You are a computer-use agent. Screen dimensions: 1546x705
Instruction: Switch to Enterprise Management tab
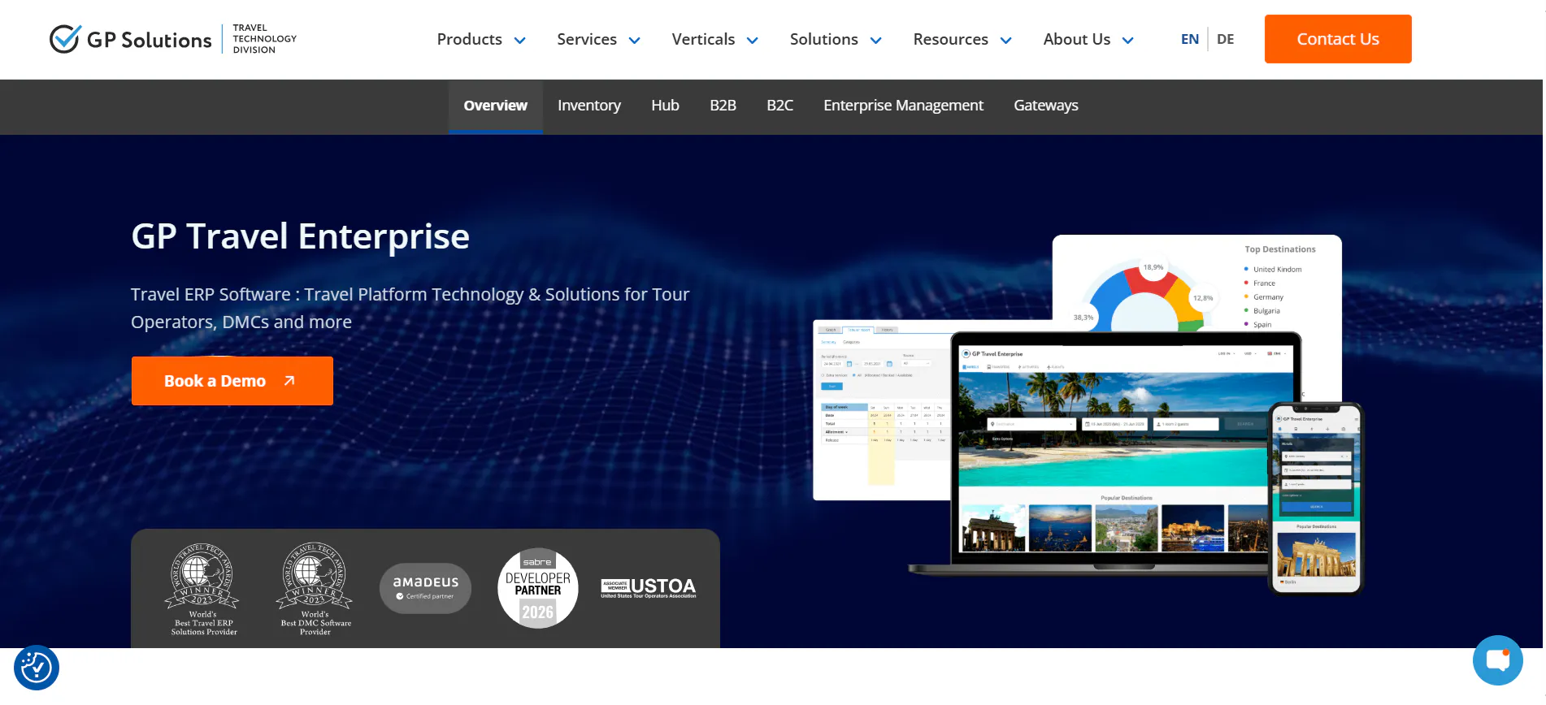coord(903,106)
